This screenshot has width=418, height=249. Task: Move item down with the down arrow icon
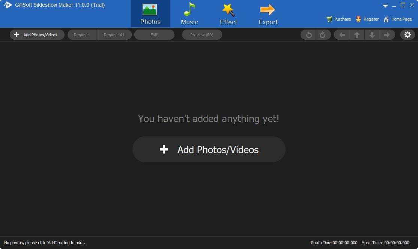372,35
